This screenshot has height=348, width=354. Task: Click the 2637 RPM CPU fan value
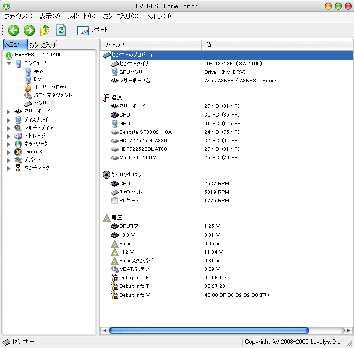point(217,184)
